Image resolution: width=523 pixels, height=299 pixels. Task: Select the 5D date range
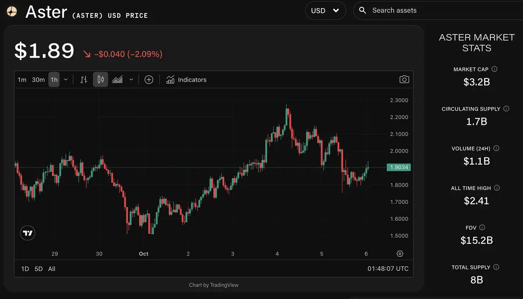coord(38,269)
